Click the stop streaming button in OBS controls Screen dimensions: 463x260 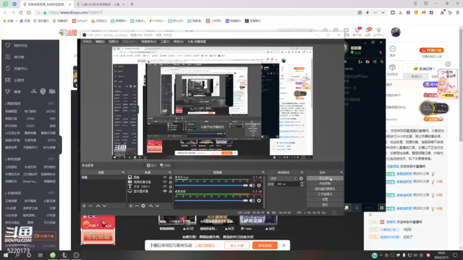pyautogui.click(x=325, y=179)
